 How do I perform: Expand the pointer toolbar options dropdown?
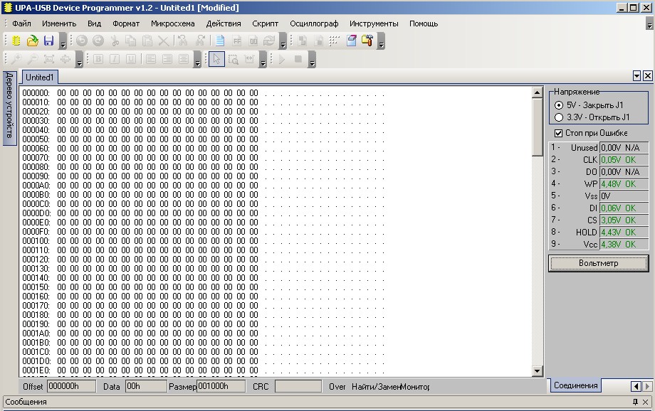coord(263,59)
